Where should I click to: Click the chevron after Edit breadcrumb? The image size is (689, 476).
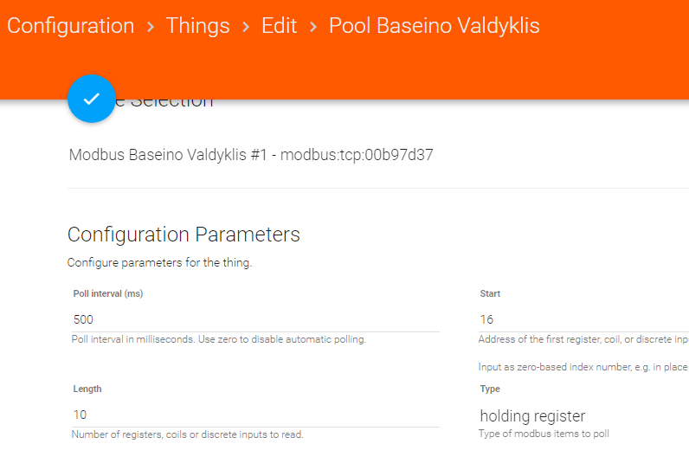coord(313,27)
